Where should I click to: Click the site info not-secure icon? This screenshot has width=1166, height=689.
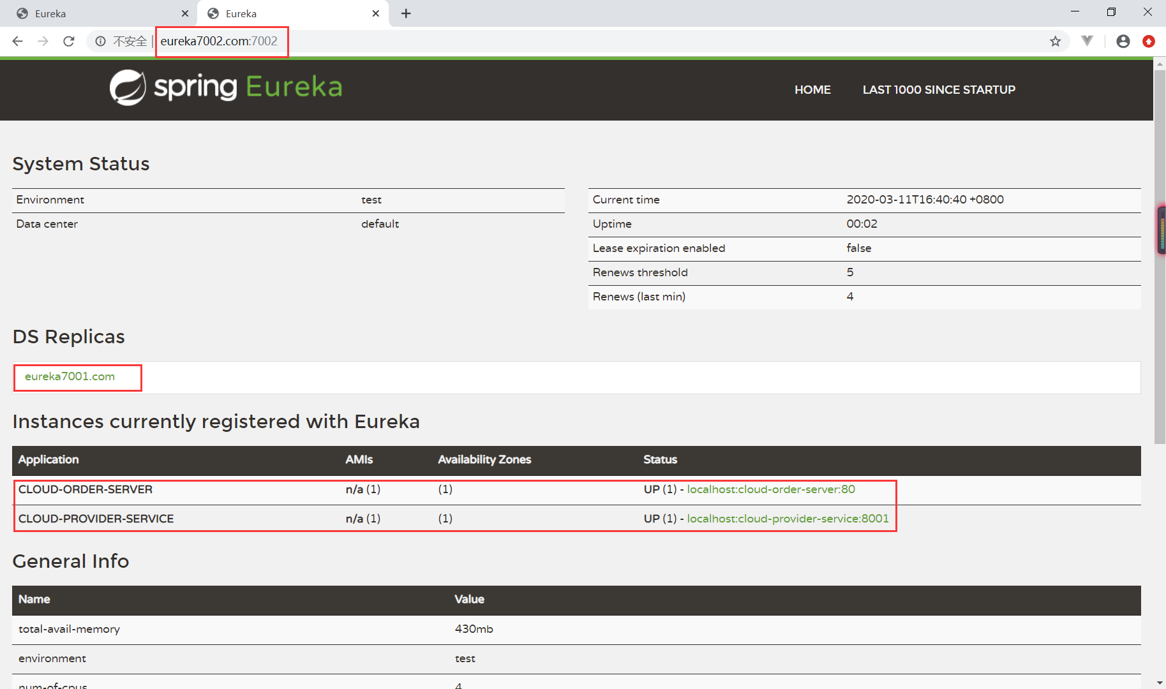100,41
